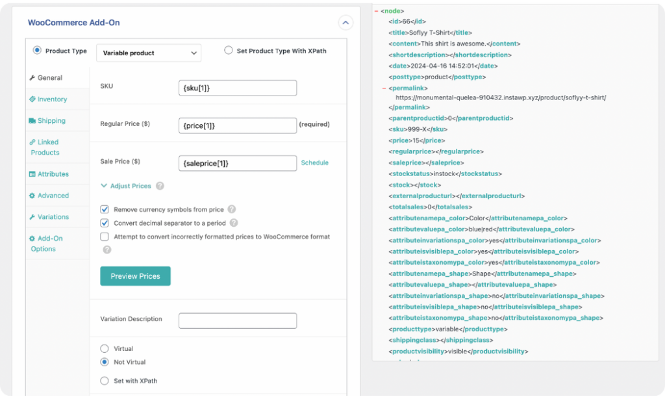Collapse the permalink element in XML tree
This screenshot has height=399, width=665.
click(x=384, y=88)
